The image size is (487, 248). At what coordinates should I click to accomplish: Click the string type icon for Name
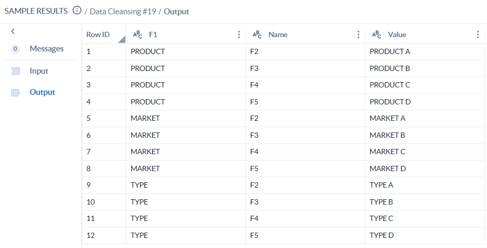[257, 34]
